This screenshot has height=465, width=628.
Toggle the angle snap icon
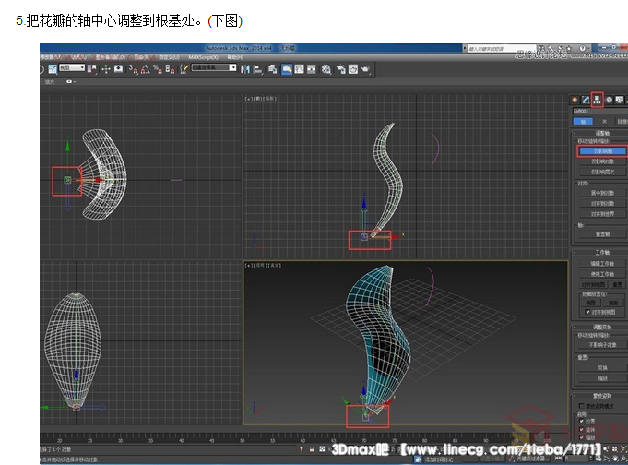tap(146, 69)
